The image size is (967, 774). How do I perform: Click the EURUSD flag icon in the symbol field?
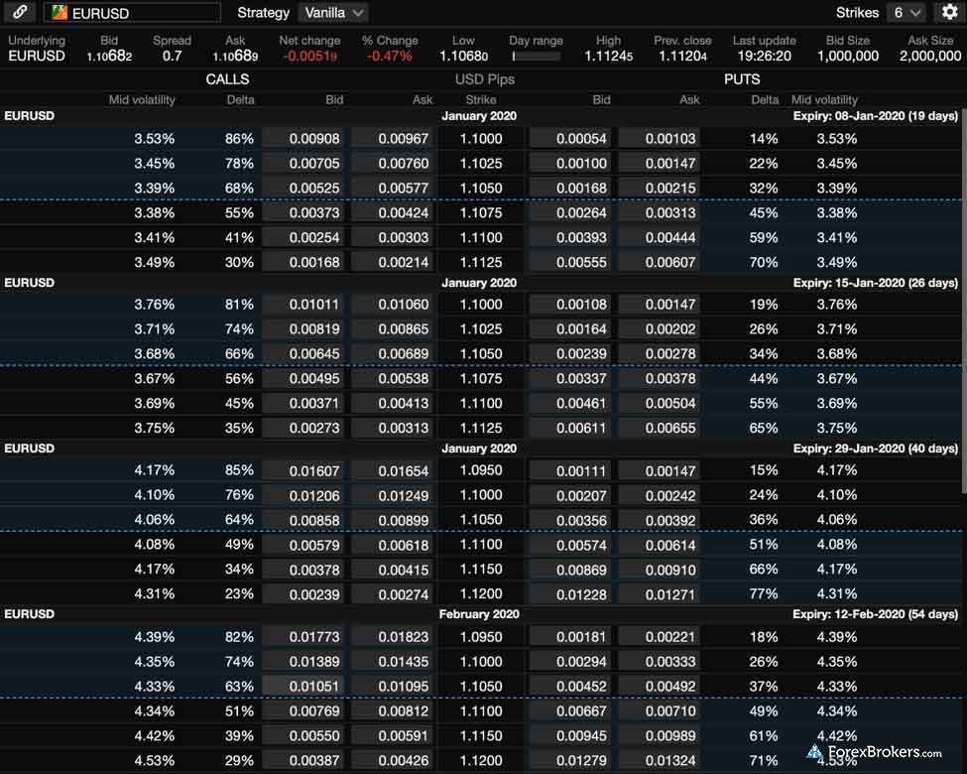(60, 13)
